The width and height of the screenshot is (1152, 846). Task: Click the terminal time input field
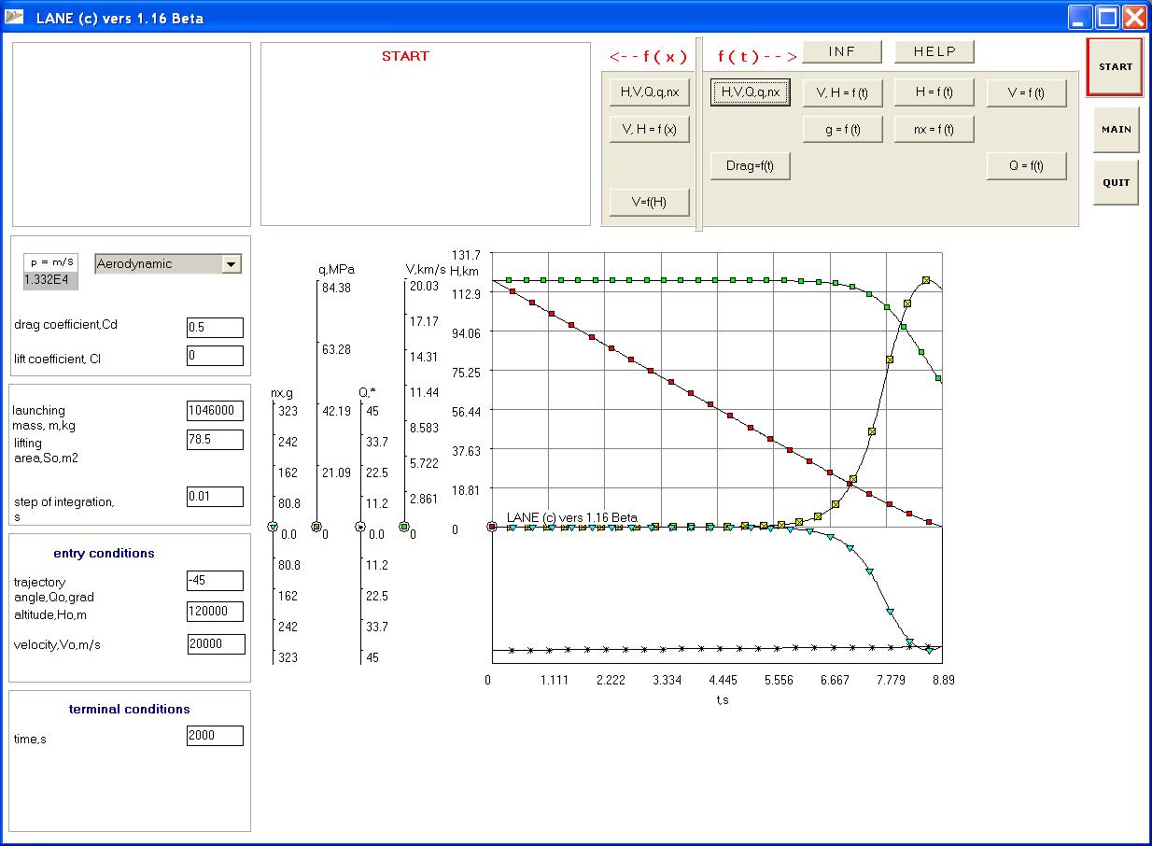tap(215, 736)
